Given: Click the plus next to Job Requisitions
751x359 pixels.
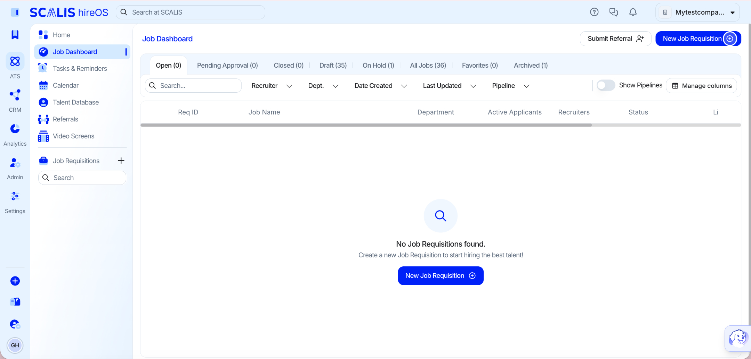Looking at the screenshot, I should [x=121, y=161].
